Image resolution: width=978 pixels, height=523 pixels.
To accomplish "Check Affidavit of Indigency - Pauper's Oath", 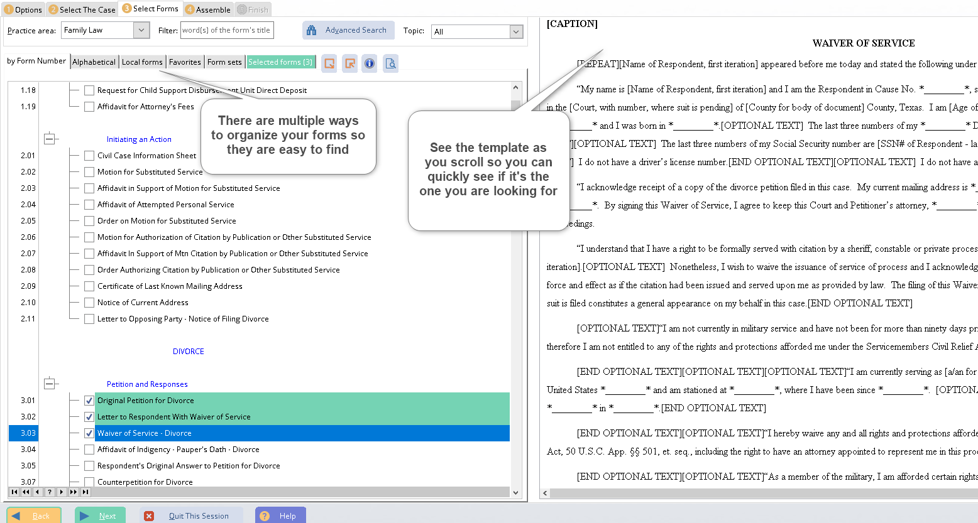I will (89, 449).
